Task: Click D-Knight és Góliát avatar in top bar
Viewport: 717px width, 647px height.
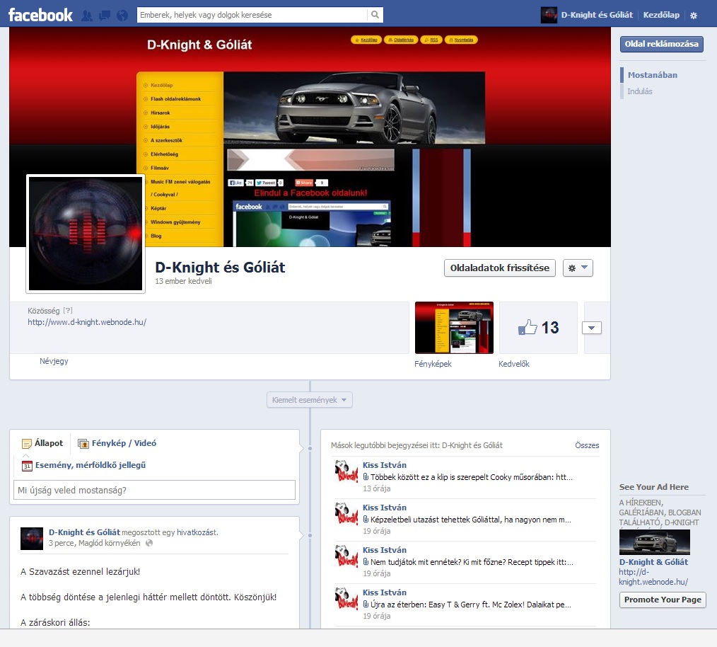Action: point(549,15)
